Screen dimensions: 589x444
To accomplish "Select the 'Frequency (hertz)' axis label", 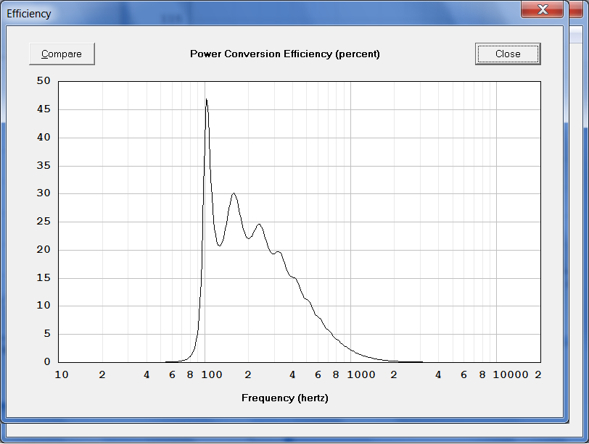I will point(285,398).
